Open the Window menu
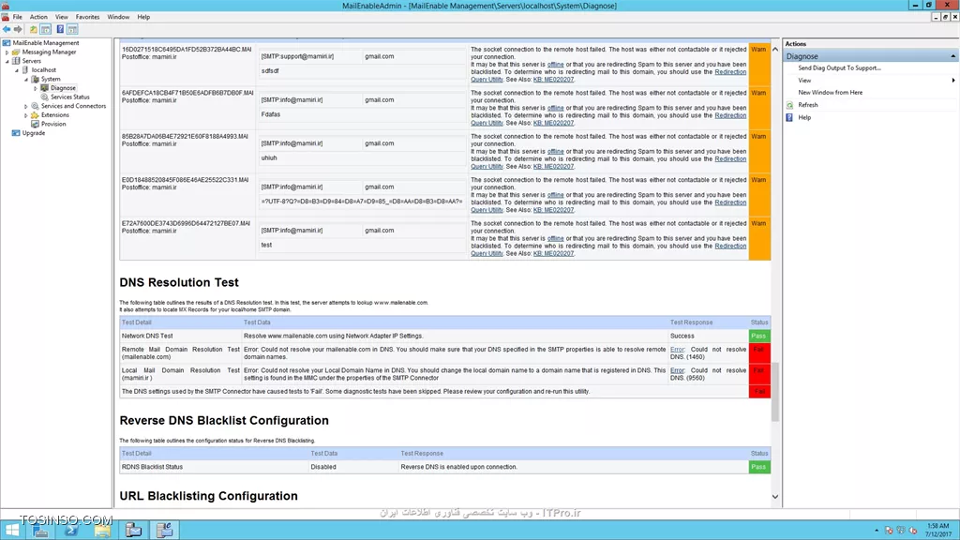 (x=118, y=17)
